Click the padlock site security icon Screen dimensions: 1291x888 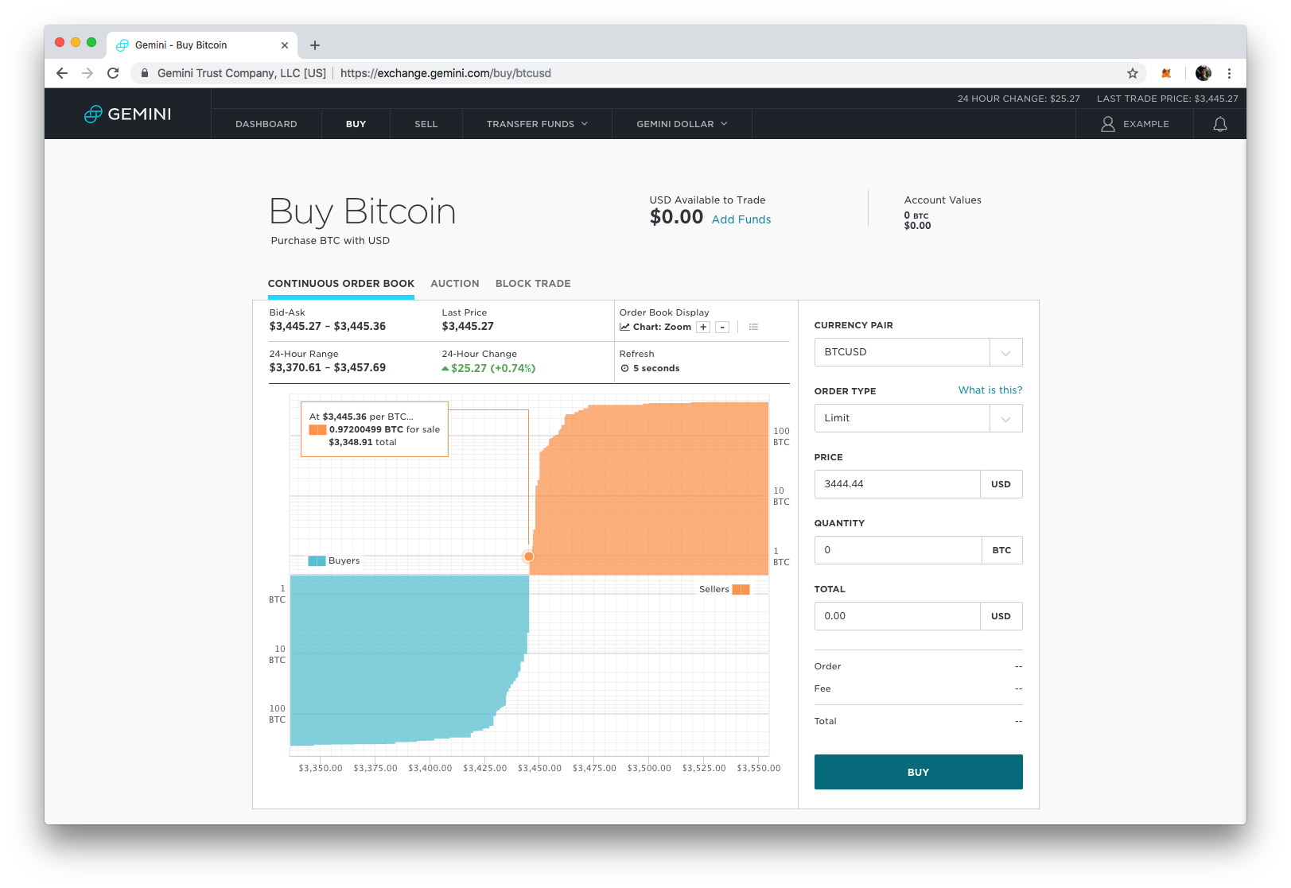[x=145, y=73]
